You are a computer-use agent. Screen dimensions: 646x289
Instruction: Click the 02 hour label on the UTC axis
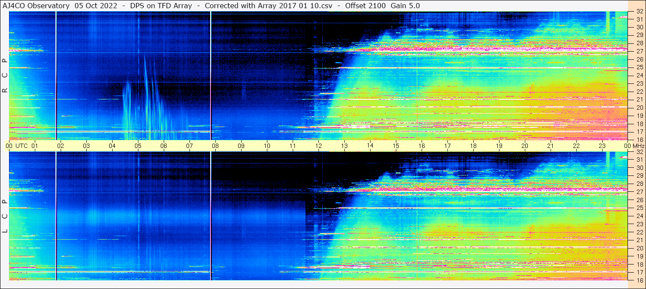[x=61, y=146]
